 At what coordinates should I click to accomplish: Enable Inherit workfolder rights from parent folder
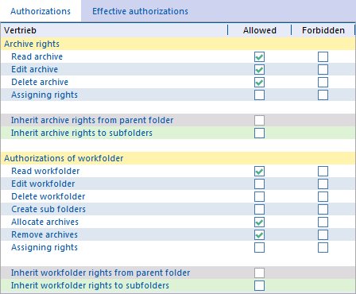tap(259, 273)
